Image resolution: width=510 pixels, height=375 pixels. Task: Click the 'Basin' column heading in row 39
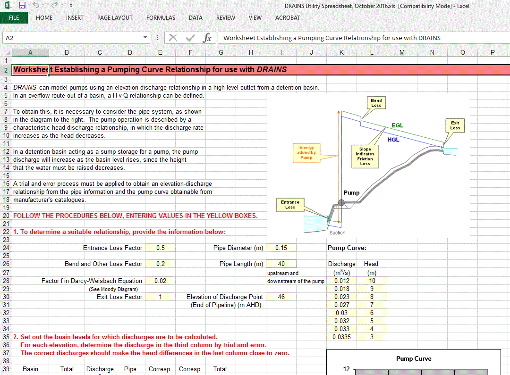click(x=30, y=369)
